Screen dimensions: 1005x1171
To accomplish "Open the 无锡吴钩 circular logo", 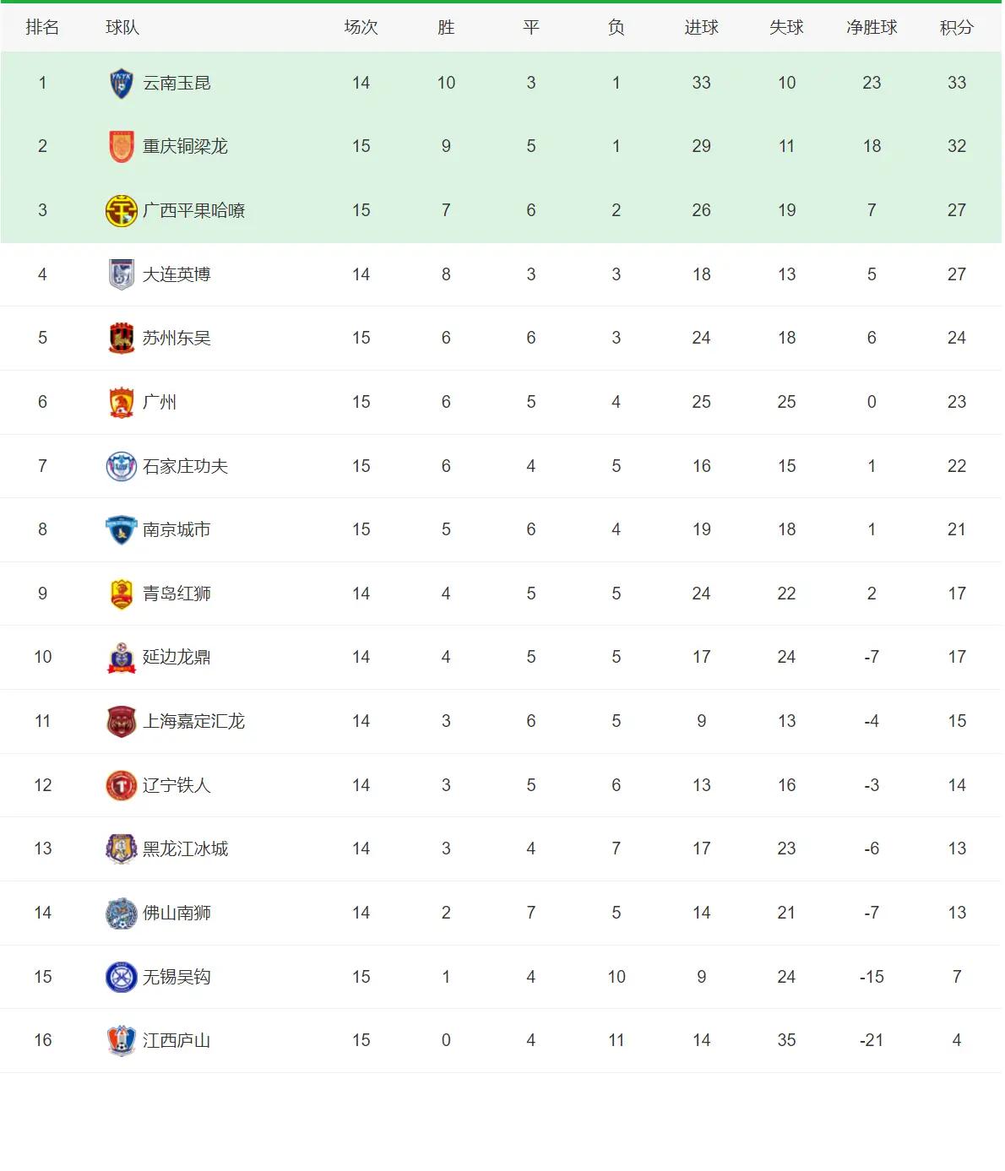I will [122, 977].
